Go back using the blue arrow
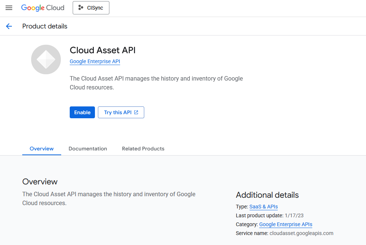366x245 pixels. [9, 26]
